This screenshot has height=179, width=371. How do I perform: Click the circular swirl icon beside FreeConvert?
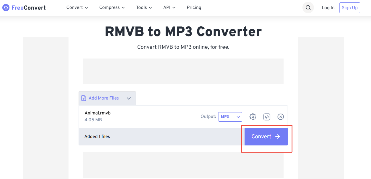click(6, 7)
